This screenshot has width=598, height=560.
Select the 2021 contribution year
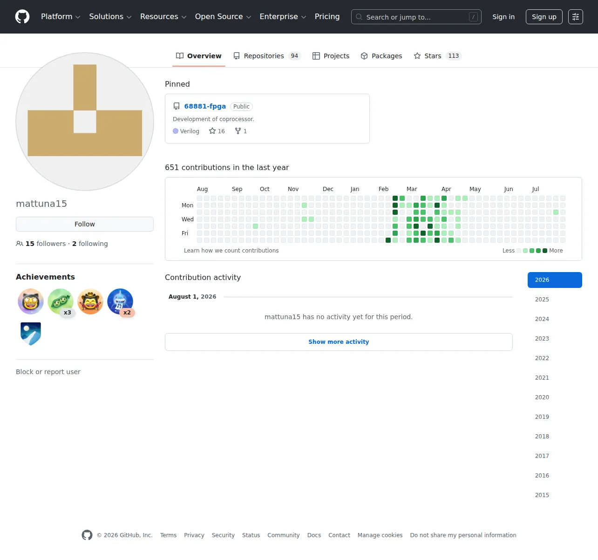[555, 378]
